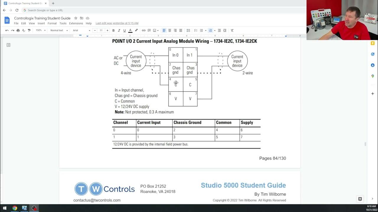
Task: Open Google Maps in the side panel
Action: (373, 76)
